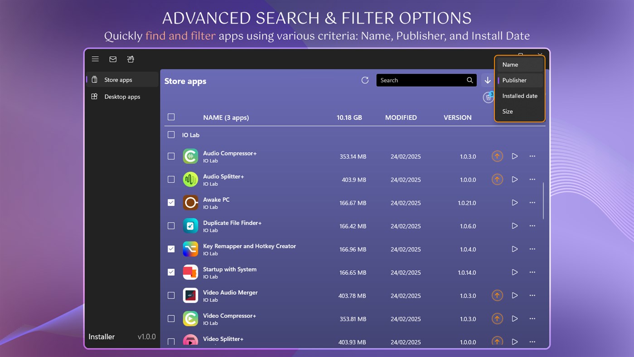
Task: Open more options for Video Splitter+
Action: pos(532,342)
